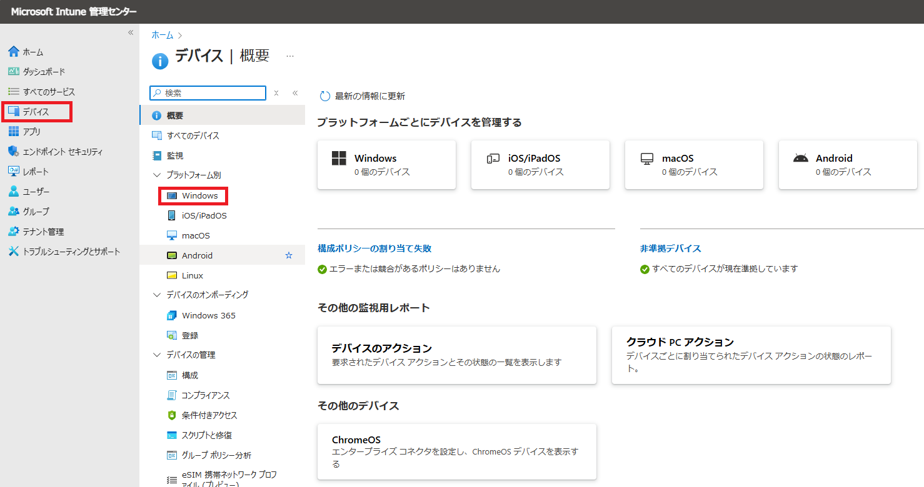
Task: Click the ダッシュボード chart icon
Action: [x=14, y=72]
